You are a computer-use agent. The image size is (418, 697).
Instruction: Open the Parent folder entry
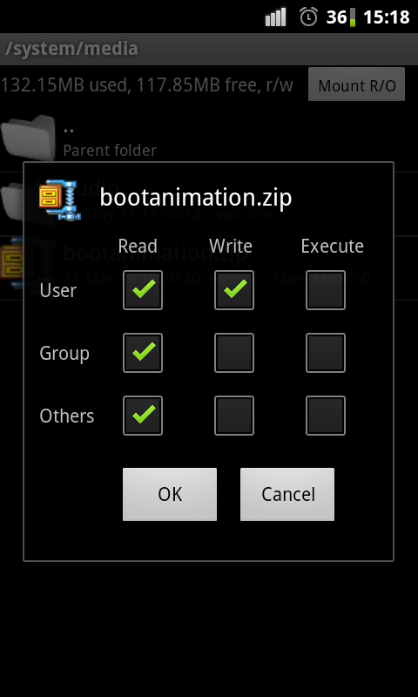coord(209,139)
